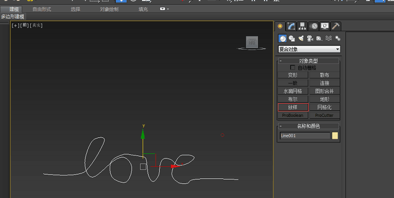
Task: Click the 散布 button
Action: pos(324,75)
